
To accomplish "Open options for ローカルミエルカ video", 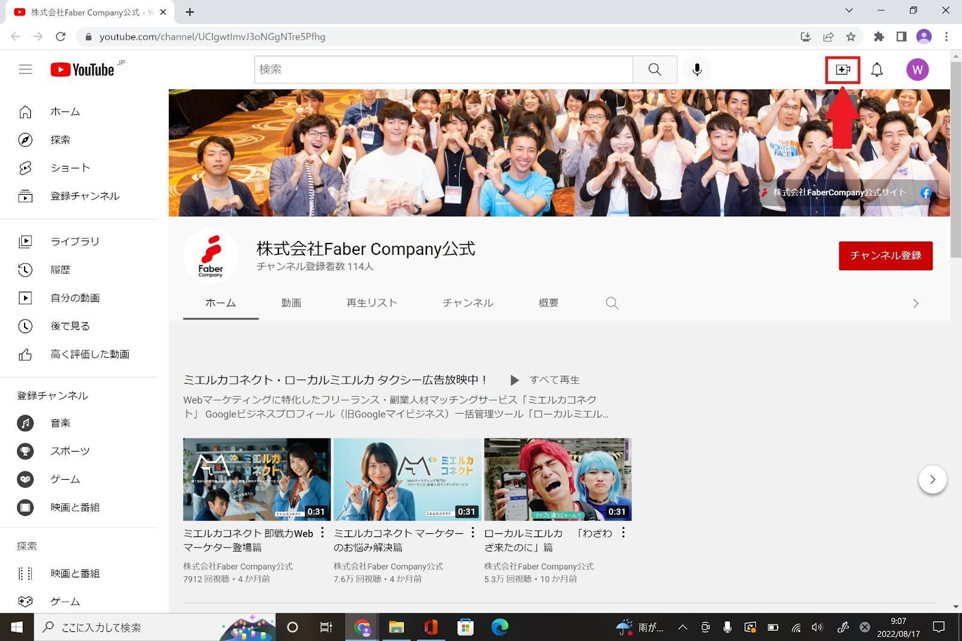I will click(x=623, y=533).
